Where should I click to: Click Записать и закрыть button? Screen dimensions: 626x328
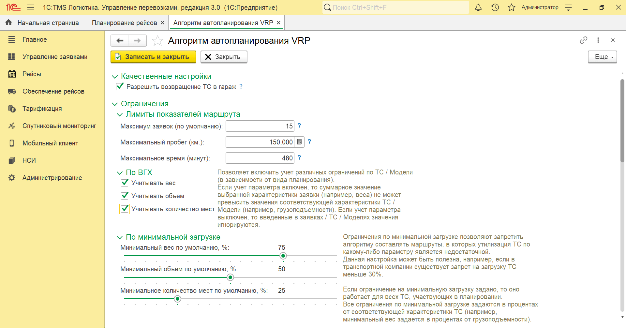[153, 57]
